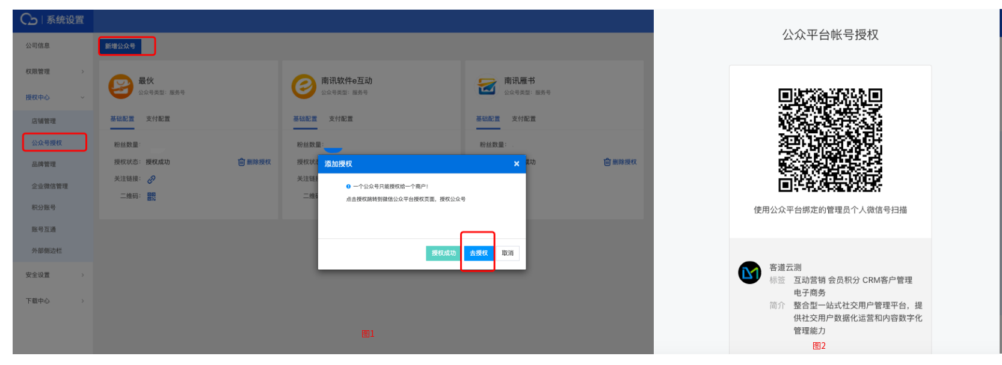Select 公众号授权 in the sidebar
Image resolution: width=1002 pixels, height=365 pixels.
click(47, 143)
